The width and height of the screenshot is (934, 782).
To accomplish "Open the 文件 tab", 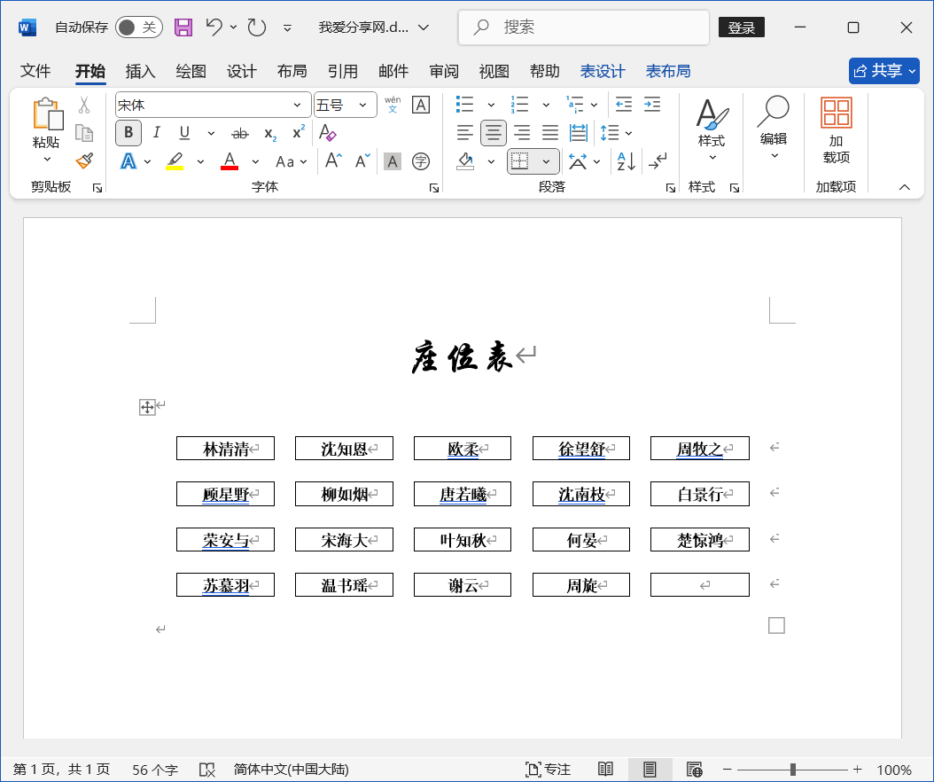I will (35, 71).
